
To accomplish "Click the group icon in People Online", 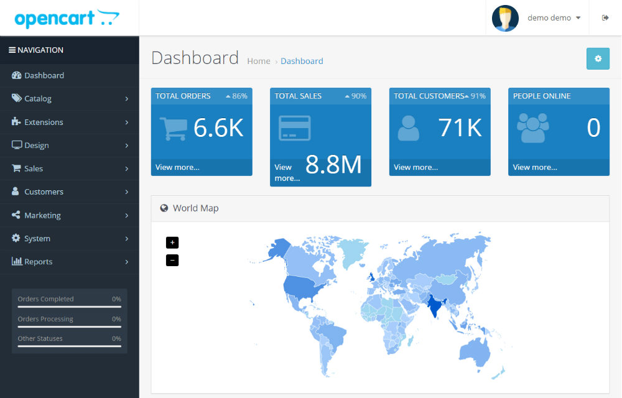I will (532, 127).
